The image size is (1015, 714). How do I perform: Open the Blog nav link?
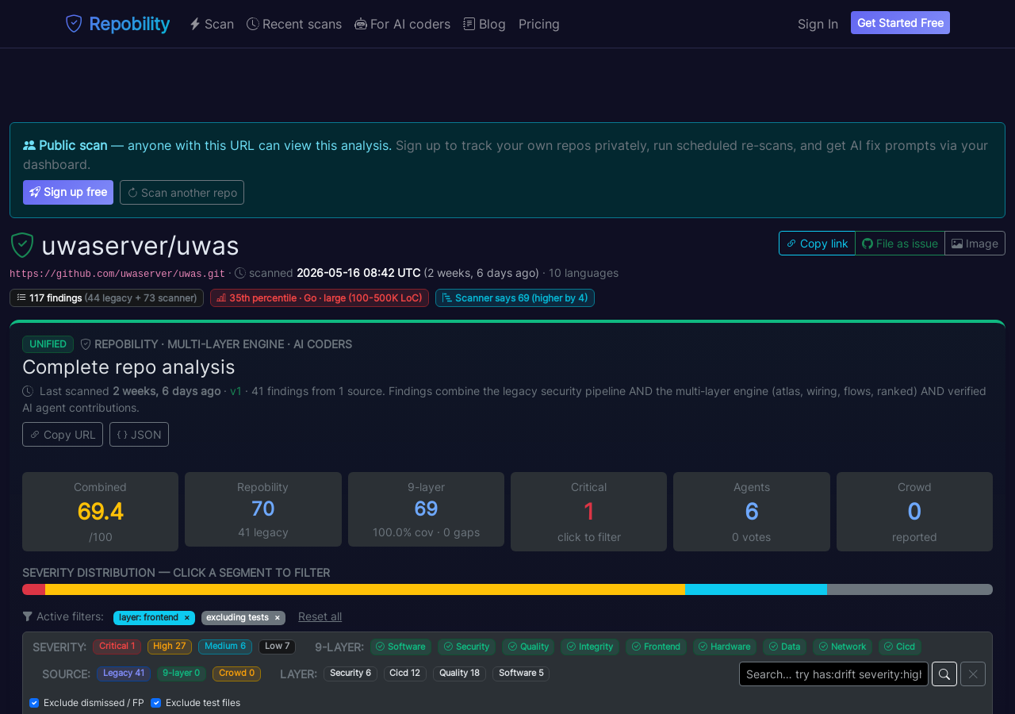pos(485,24)
